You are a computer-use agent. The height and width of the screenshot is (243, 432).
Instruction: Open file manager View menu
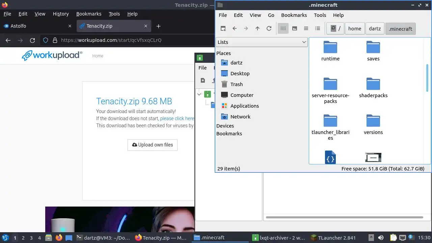tap(255, 15)
